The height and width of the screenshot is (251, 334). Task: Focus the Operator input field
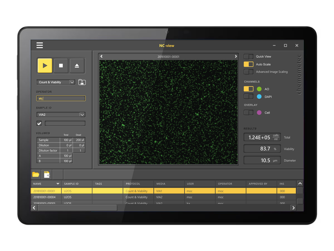61,98
